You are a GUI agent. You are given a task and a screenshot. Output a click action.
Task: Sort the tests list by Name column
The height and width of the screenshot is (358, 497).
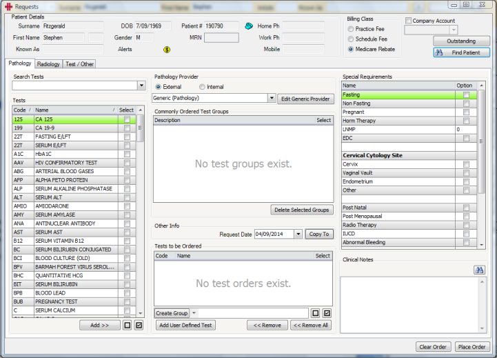pos(76,110)
